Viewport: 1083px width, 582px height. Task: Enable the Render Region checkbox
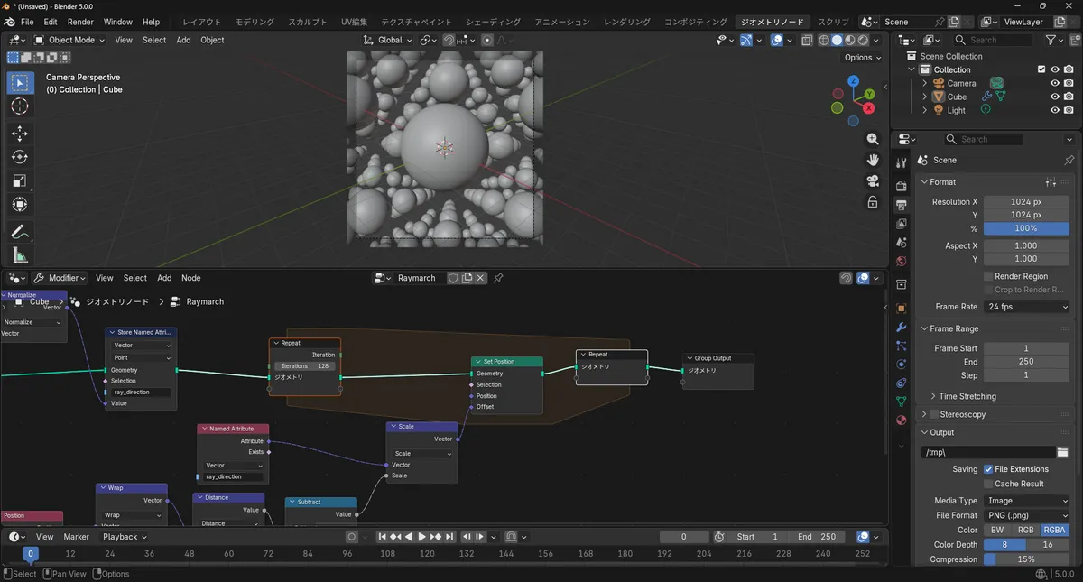click(988, 276)
